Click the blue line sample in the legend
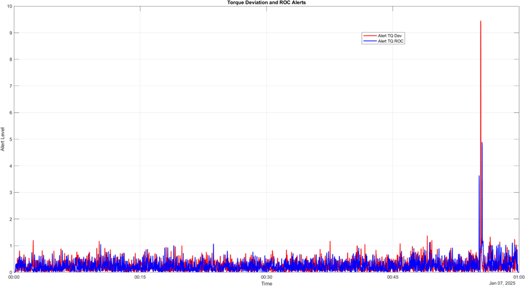Image resolution: width=525 pixels, height=286 pixels. [370, 42]
